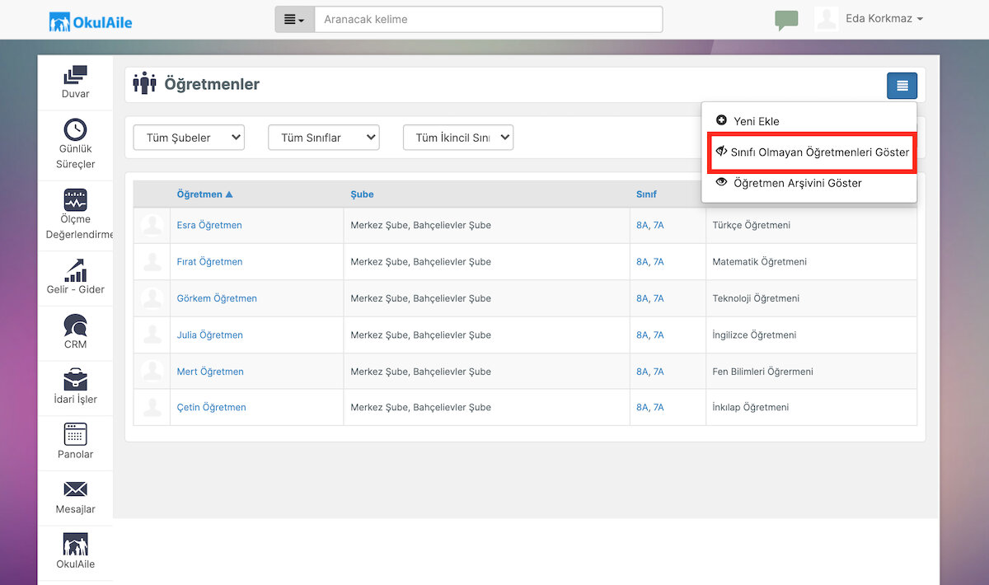The height and width of the screenshot is (585, 989).
Task: Open Mert Öğretmen's profile link
Action: coord(210,372)
